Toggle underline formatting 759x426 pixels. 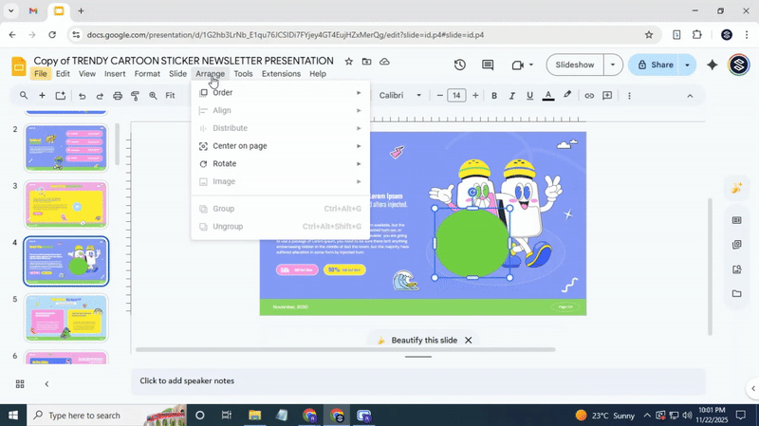529,96
